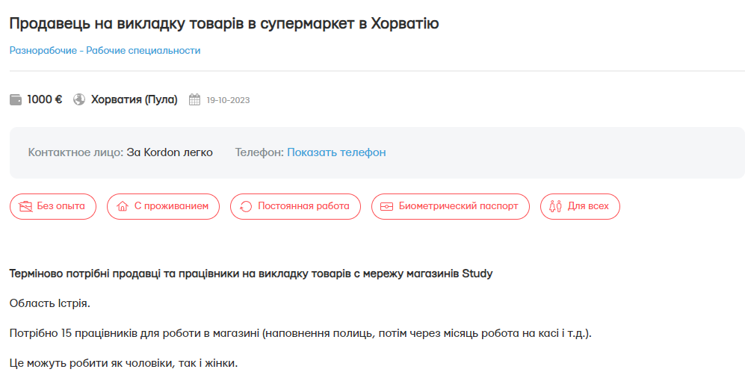Click the Контактное лицо label

point(75,152)
